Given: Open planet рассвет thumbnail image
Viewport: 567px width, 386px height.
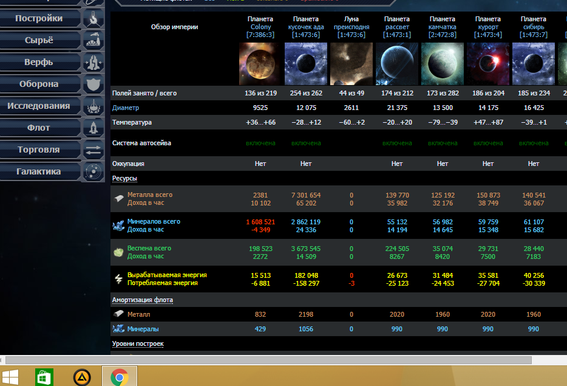Looking at the screenshot, I should tap(397, 64).
